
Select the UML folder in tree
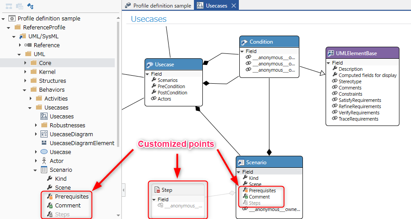point(39,54)
